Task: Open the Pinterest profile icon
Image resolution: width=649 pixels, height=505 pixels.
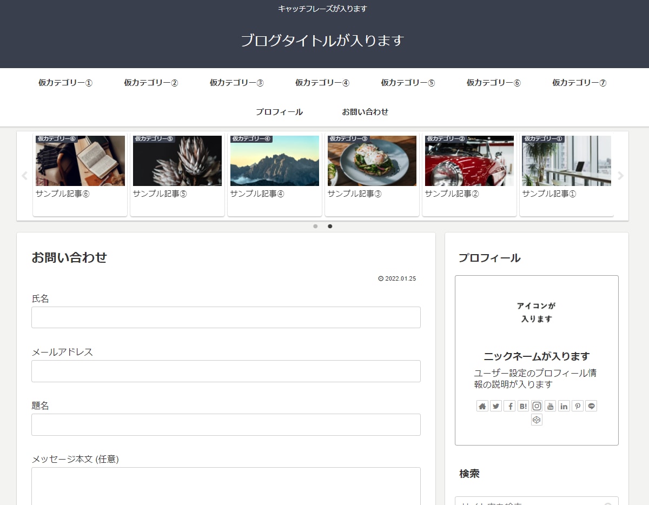Action: pos(578,406)
